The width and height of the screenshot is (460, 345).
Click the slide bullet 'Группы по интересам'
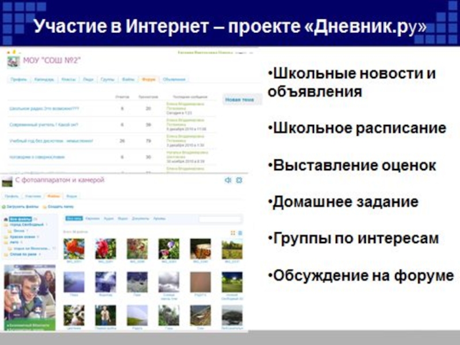353,238
